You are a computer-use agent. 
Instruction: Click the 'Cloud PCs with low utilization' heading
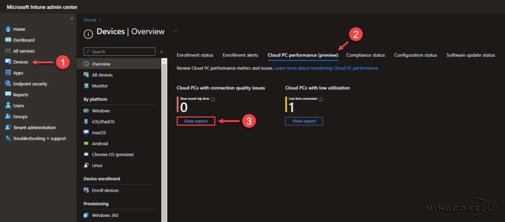click(317, 88)
